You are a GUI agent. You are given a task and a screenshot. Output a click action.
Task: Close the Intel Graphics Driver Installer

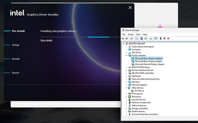[x=130, y=8]
